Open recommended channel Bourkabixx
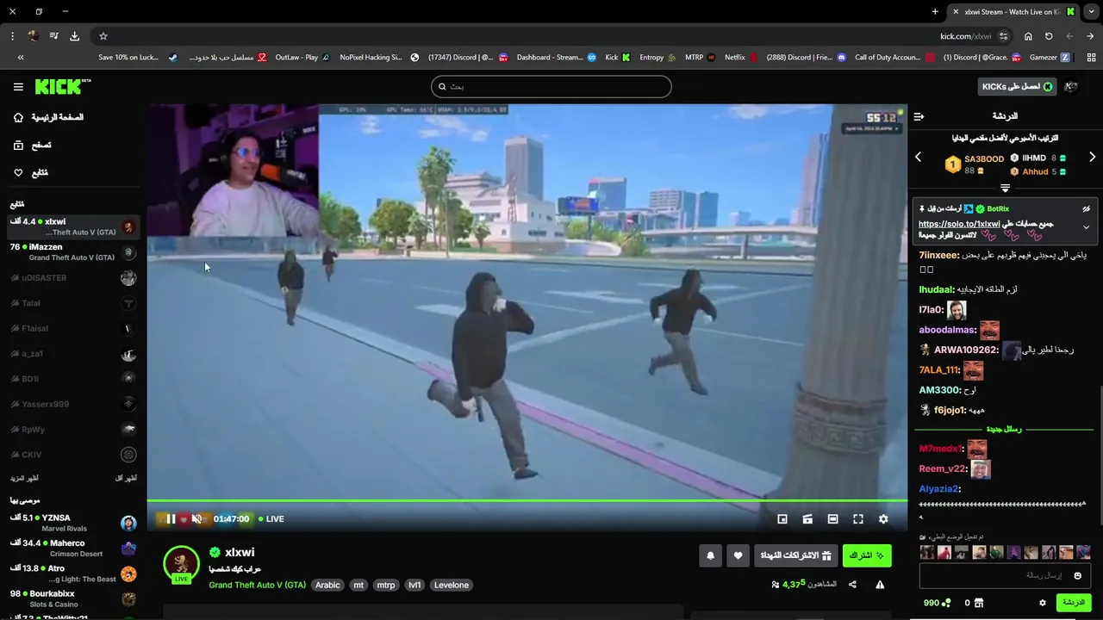Image resolution: width=1103 pixels, height=620 pixels. [x=73, y=598]
